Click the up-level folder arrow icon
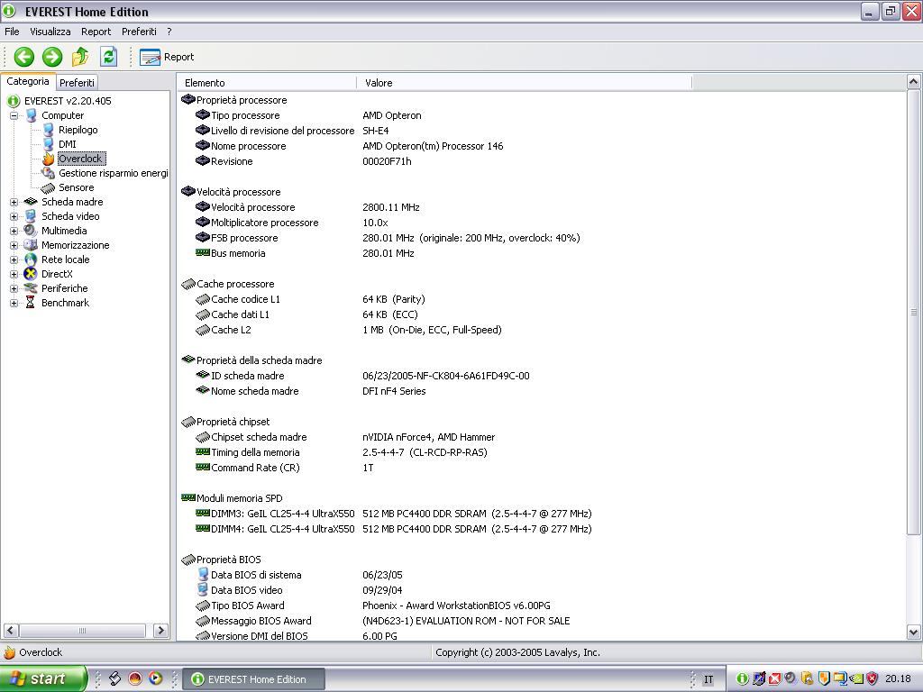 tap(80, 57)
